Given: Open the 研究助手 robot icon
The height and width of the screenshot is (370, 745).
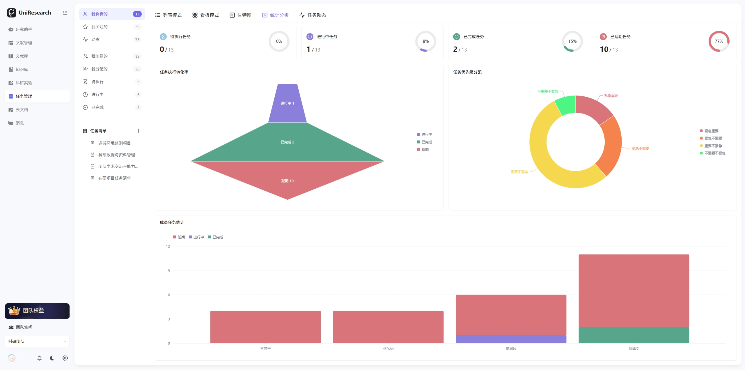Looking at the screenshot, I should 11,29.
